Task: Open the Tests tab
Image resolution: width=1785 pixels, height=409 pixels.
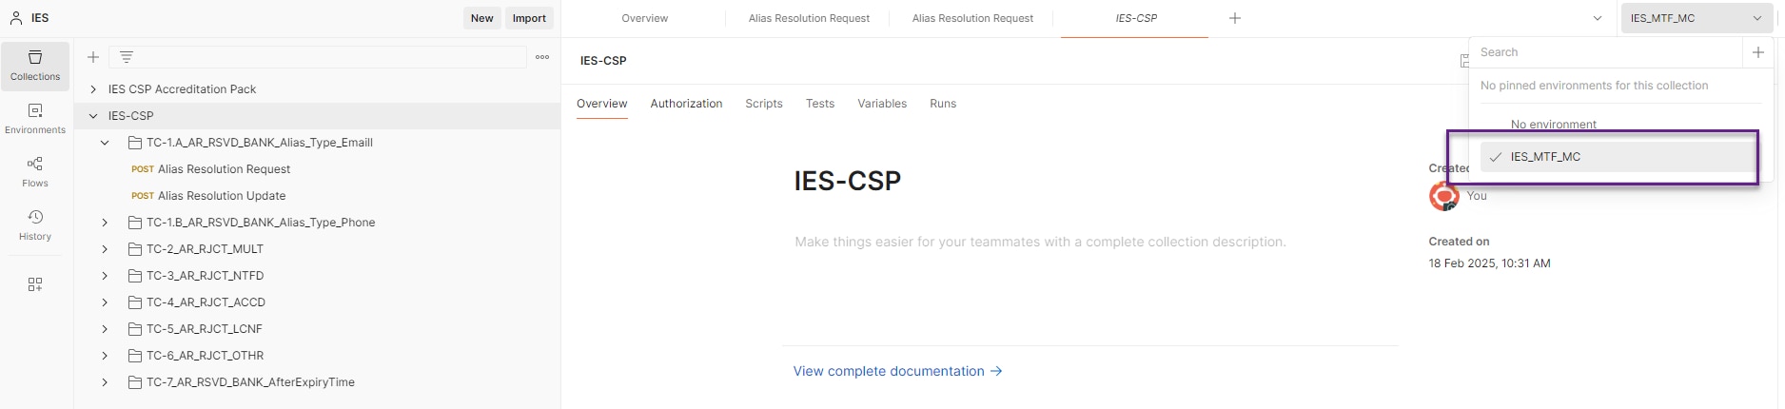Action: pyautogui.click(x=820, y=104)
